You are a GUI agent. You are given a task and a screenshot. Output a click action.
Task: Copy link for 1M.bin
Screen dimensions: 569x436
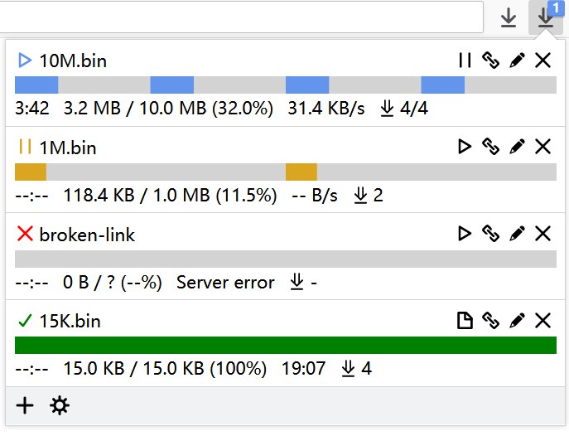click(491, 147)
